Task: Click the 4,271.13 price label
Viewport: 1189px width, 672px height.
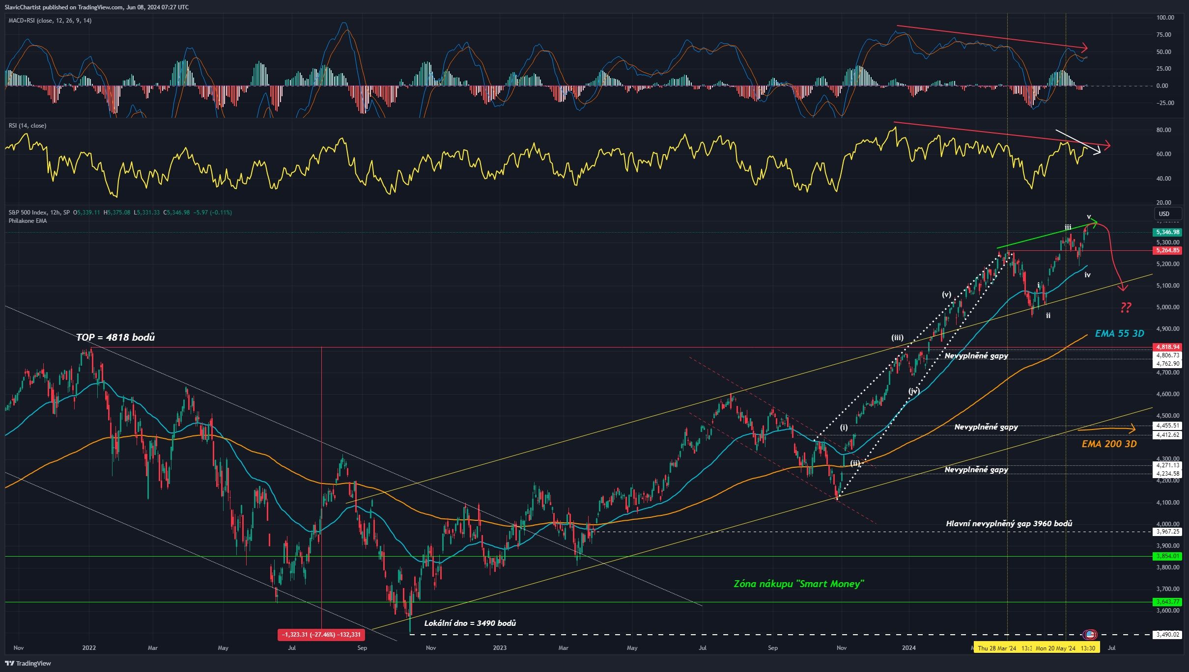Action: point(1167,465)
